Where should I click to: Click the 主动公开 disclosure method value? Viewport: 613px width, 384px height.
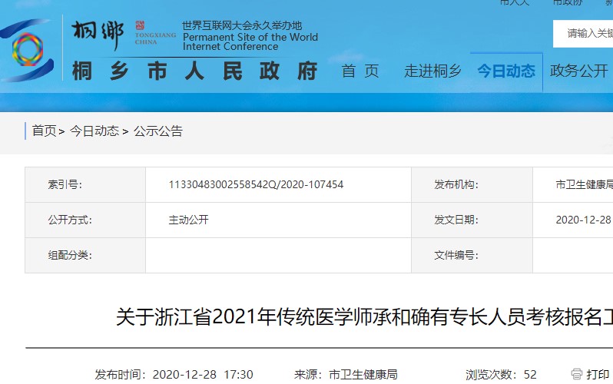pos(189,220)
